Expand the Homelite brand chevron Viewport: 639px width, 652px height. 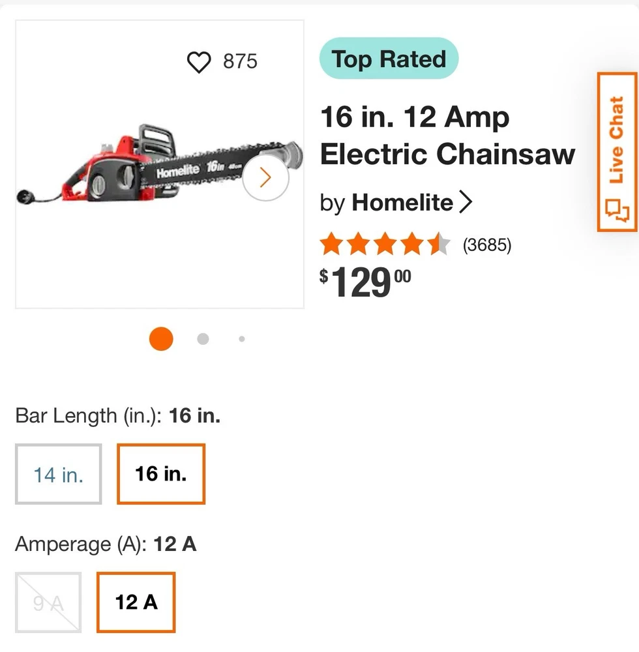(465, 203)
